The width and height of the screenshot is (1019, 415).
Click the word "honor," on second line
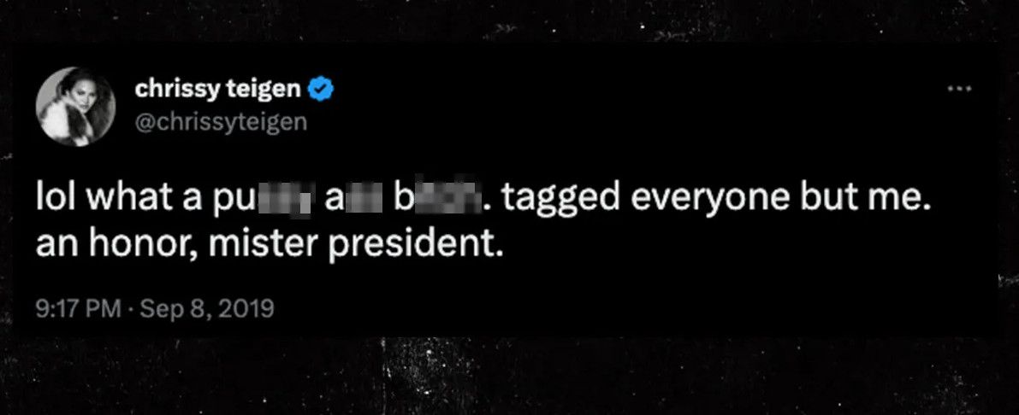[x=148, y=247]
